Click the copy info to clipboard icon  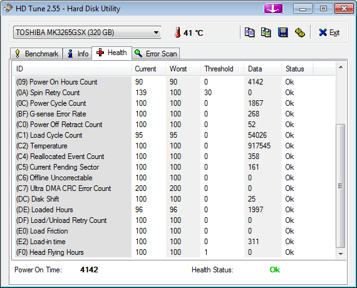[249, 33]
